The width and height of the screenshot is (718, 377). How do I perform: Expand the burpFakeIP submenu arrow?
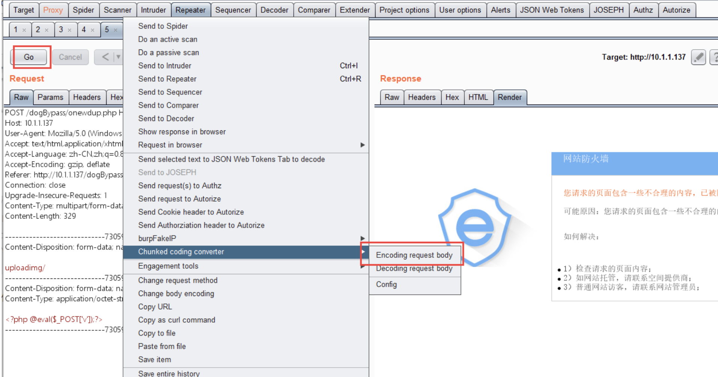[x=362, y=238]
